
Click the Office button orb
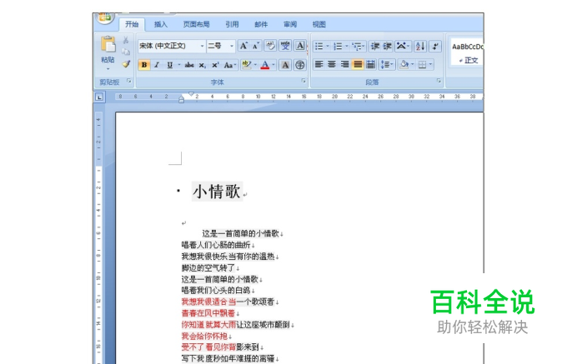[105, 17]
